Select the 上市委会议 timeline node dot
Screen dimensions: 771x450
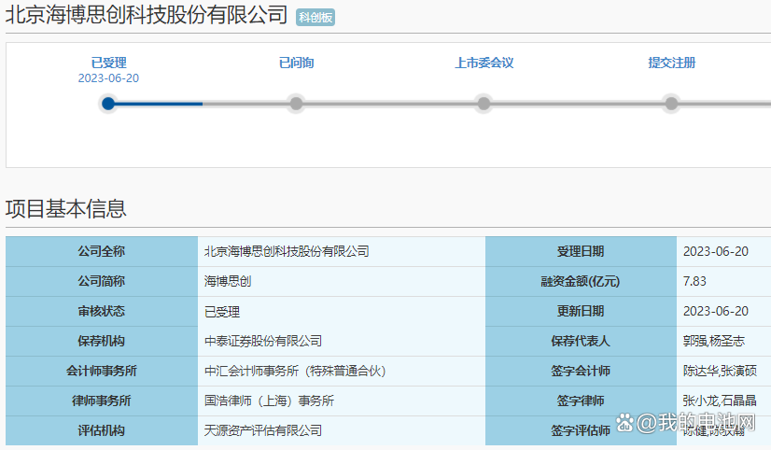[x=484, y=104]
